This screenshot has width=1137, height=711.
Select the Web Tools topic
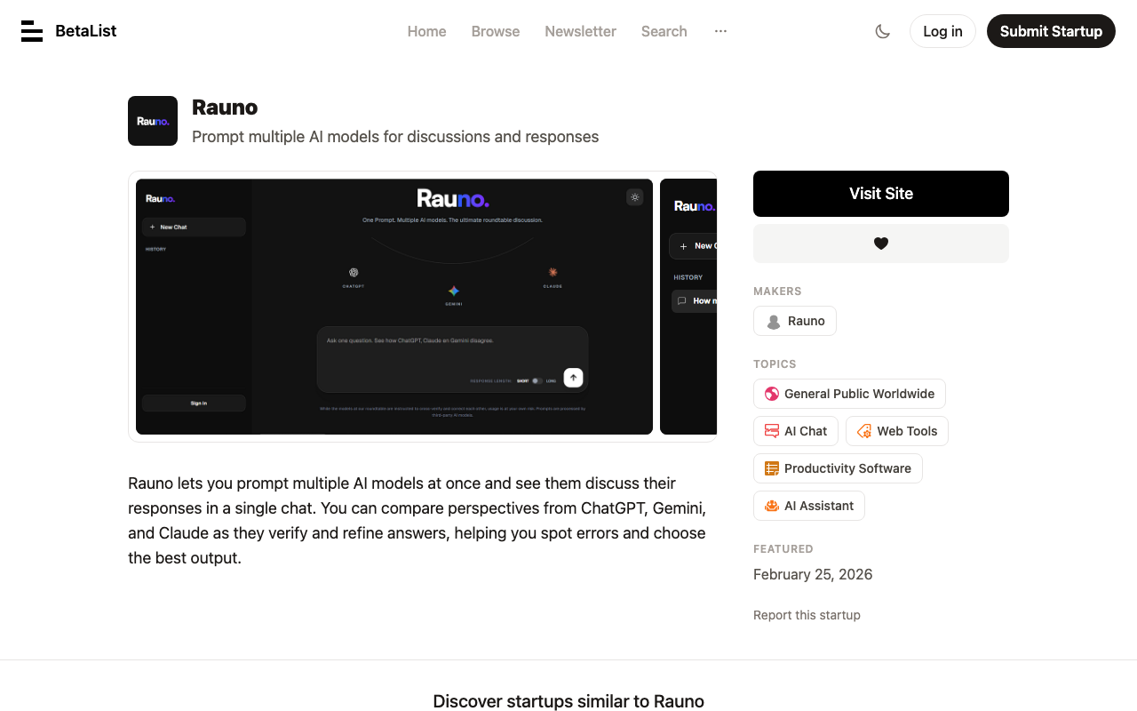point(897,431)
